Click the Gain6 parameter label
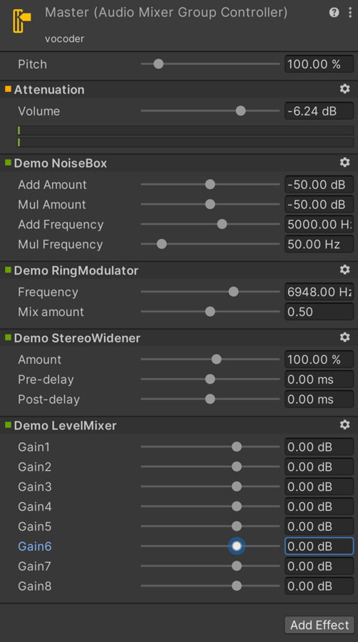This screenshot has width=358, height=642. tap(35, 546)
